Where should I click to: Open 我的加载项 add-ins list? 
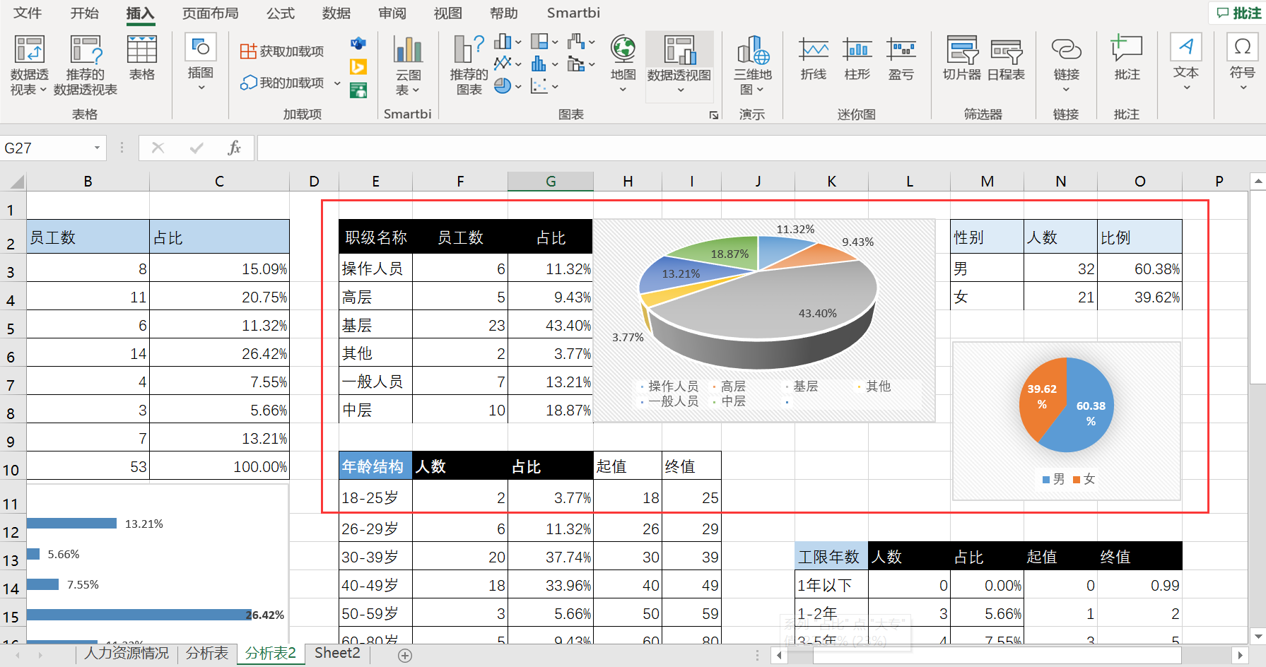click(282, 83)
